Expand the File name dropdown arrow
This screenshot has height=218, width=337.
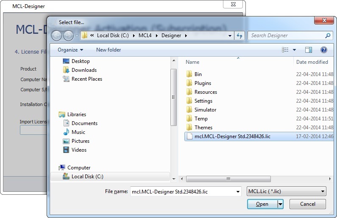[238, 192]
